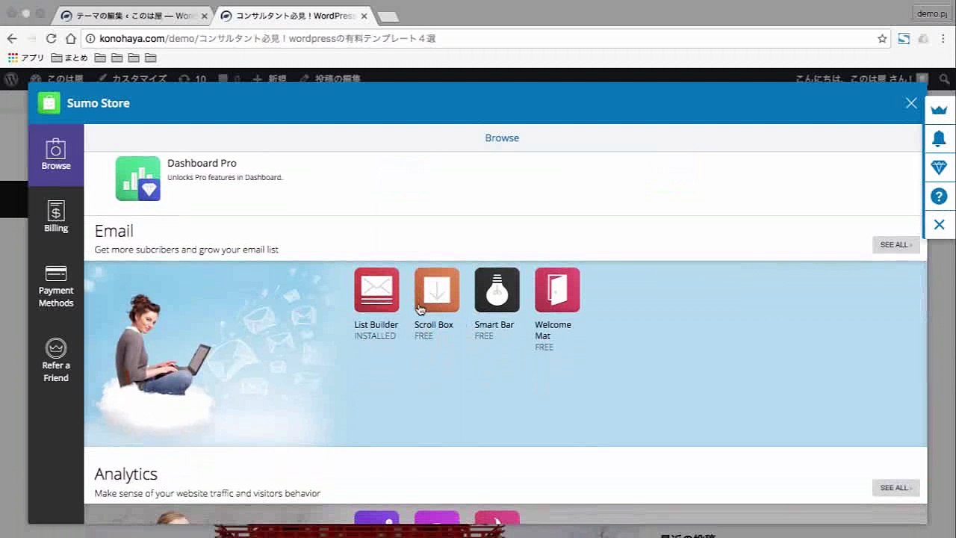Click the crown icon in Sumo side panel

point(939,110)
